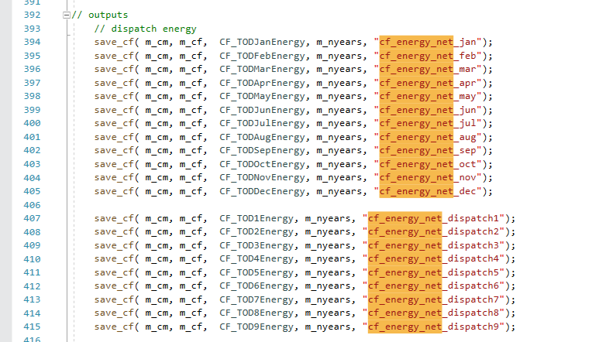Viewport: 592px width, 342px height.
Task: Click line number 393 in the gutter
Action: tap(32, 29)
